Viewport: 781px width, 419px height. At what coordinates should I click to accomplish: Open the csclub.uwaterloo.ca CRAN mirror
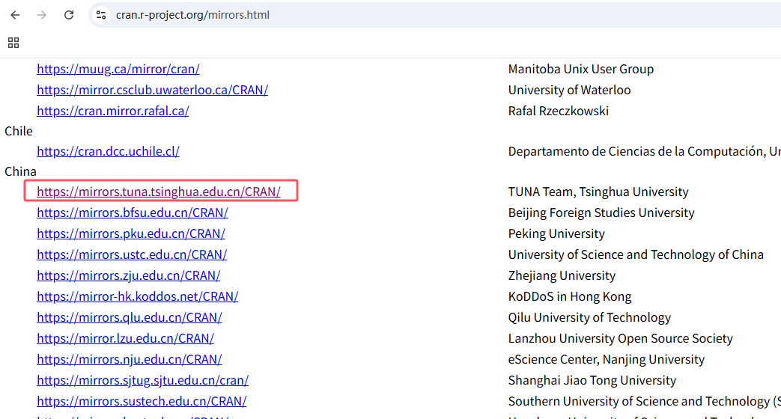153,90
